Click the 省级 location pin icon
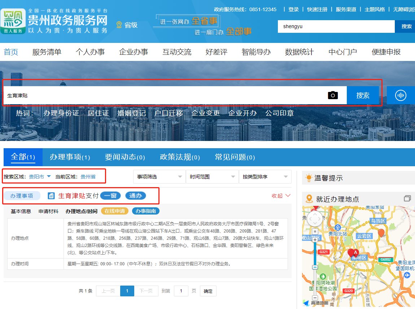This screenshot has width=415, height=309. click(119, 25)
